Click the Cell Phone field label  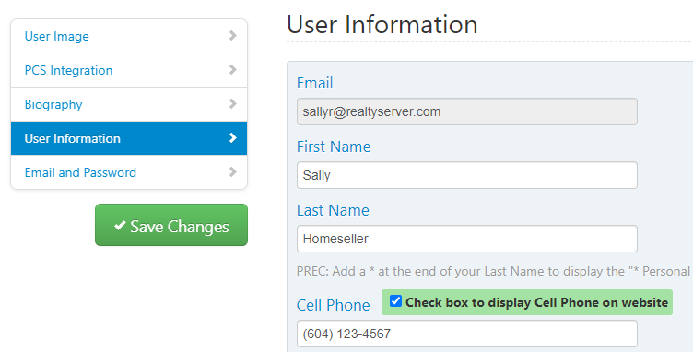point(334,305)
